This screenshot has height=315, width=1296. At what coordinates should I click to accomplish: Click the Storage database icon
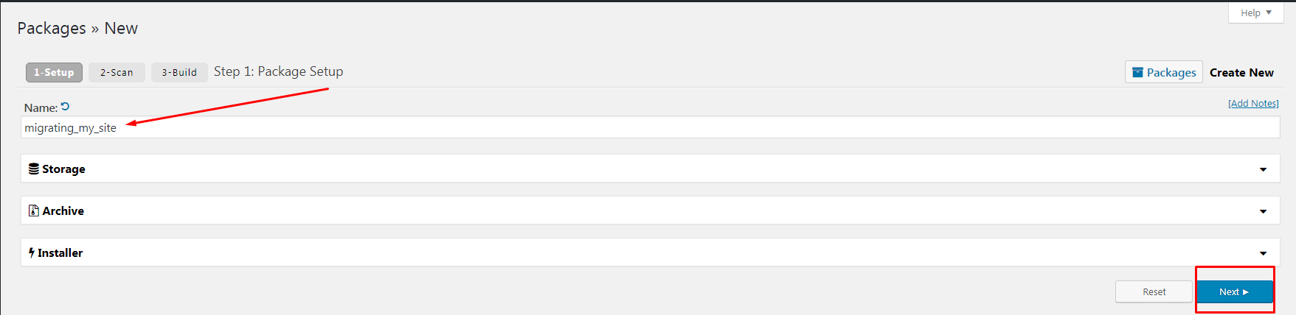pos(34,169)
